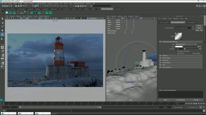Open the Lighting/Shading main menu
This screenshot has height=115, width=206.
(x=41, y=4)
